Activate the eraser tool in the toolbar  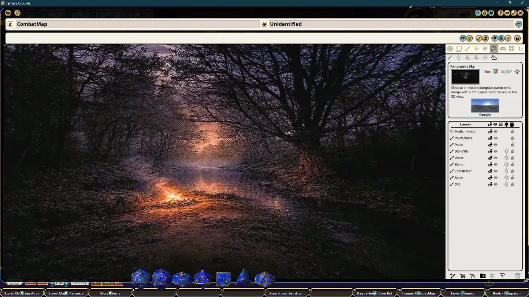coord(486,38)
